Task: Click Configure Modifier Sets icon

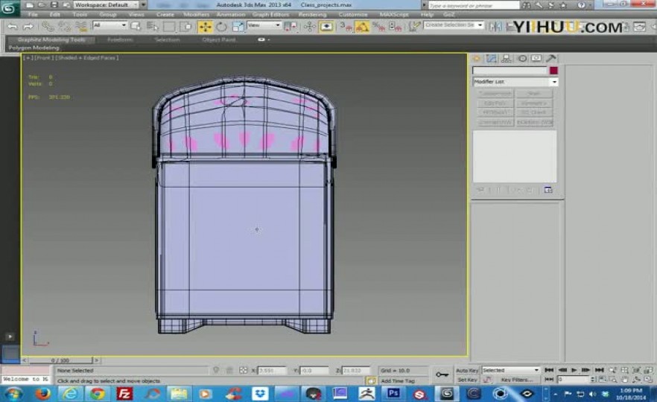Action: pos(547,190)
